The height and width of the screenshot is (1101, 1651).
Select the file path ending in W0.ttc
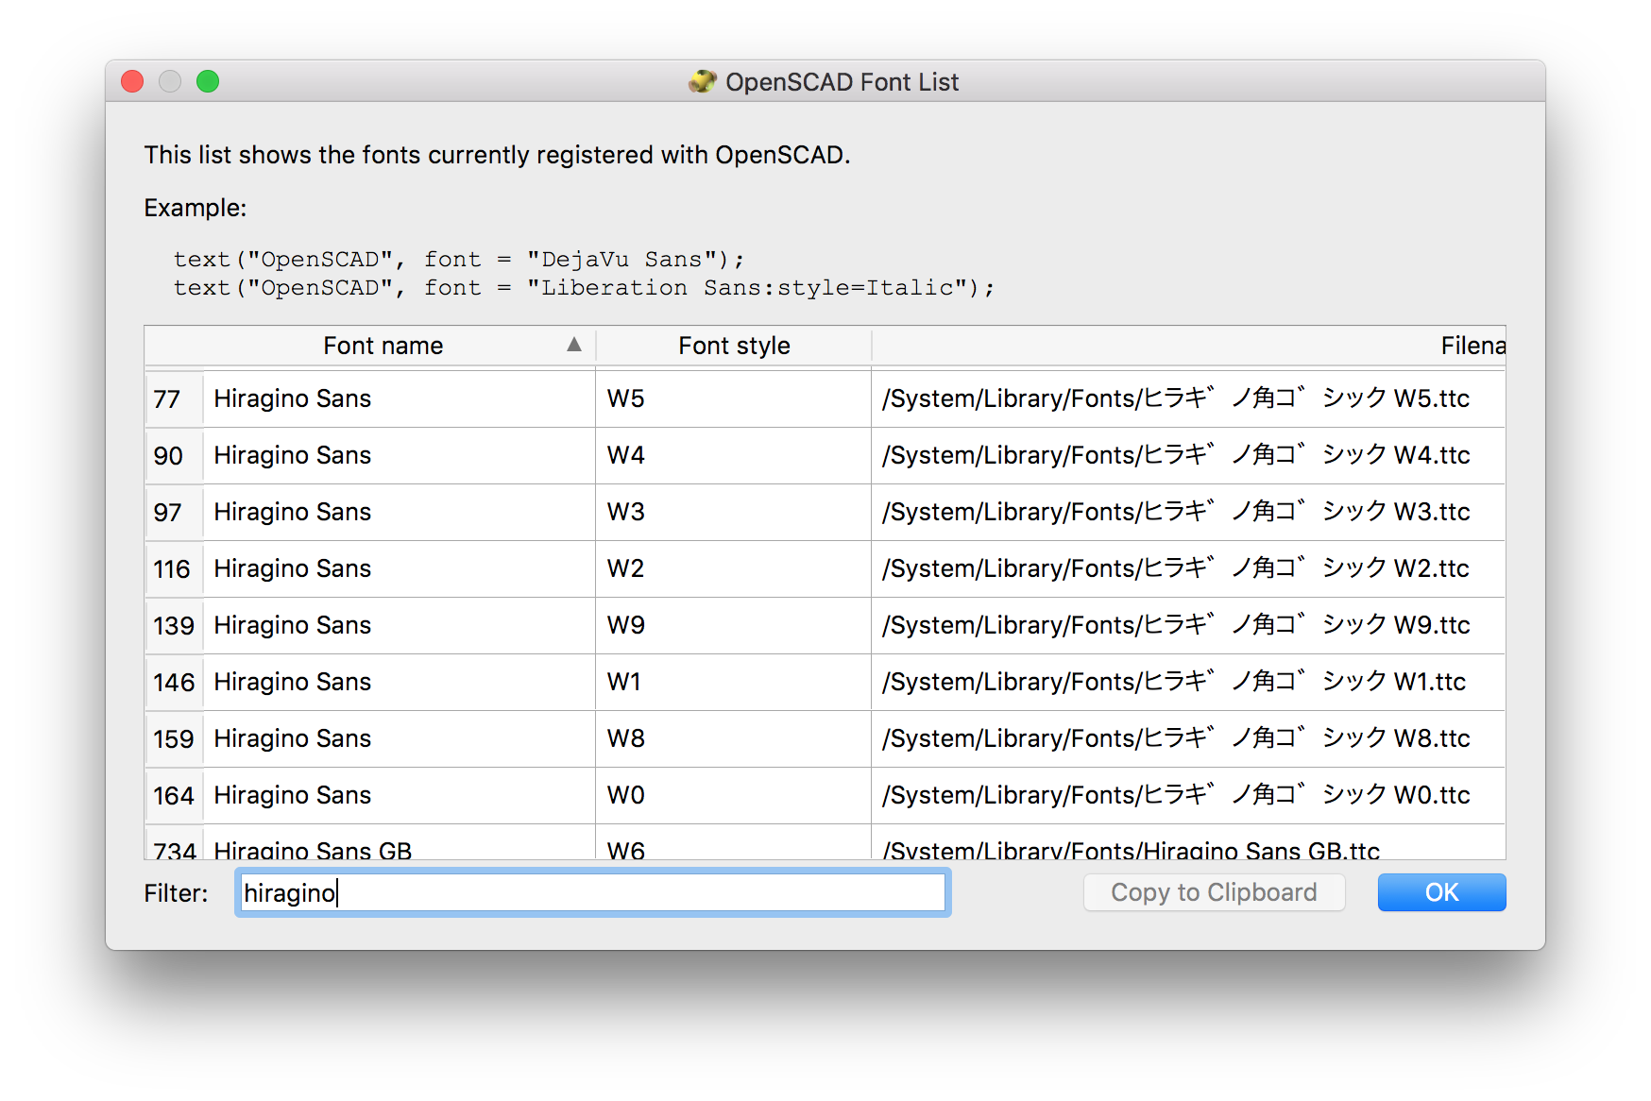pos(1188,796)
